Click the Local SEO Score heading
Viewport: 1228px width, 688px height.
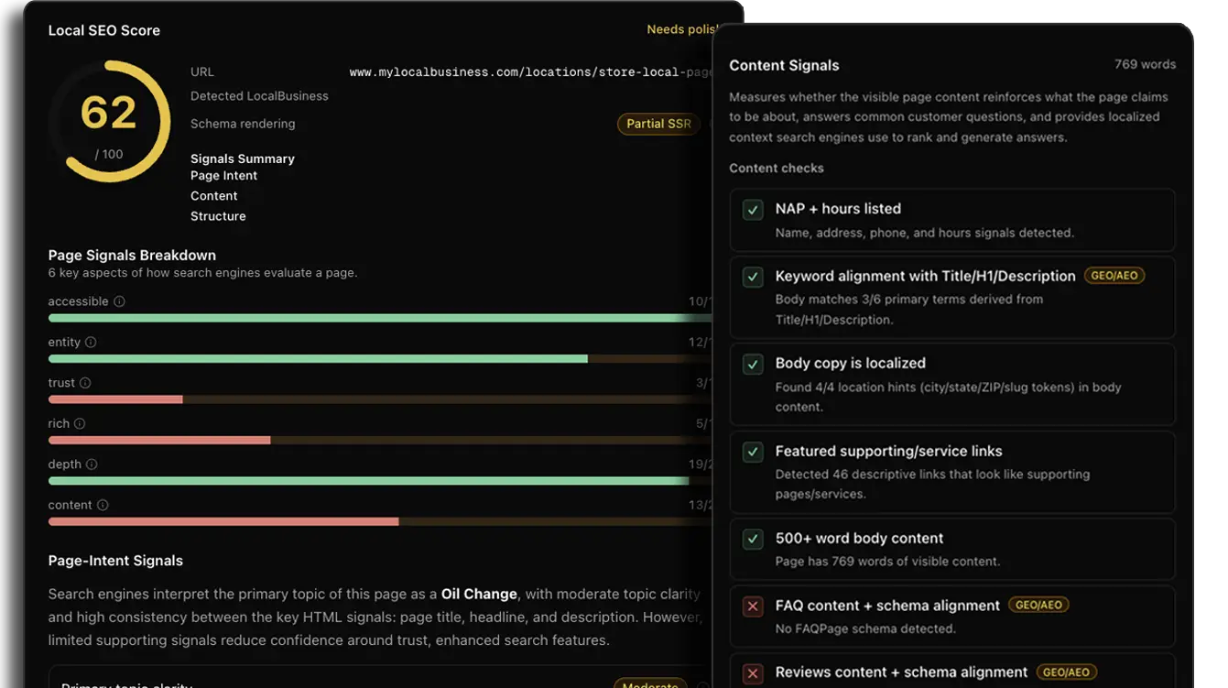(103, 30)
